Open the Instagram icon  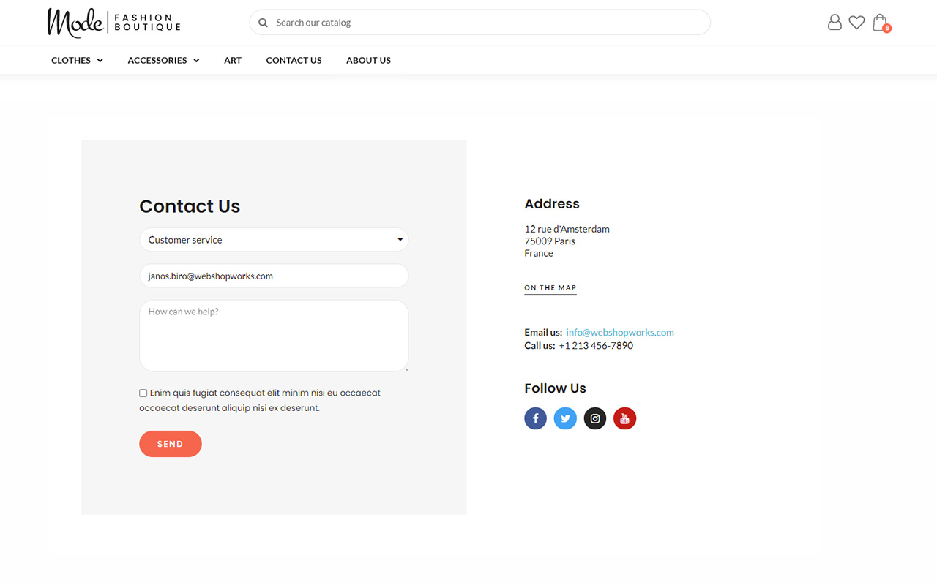tap(595, 418)
